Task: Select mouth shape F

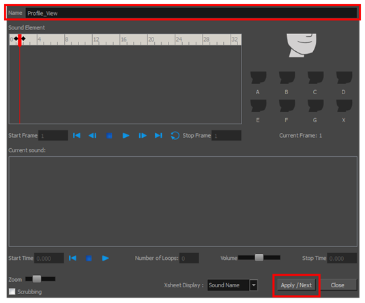Action: coord(287,106)
